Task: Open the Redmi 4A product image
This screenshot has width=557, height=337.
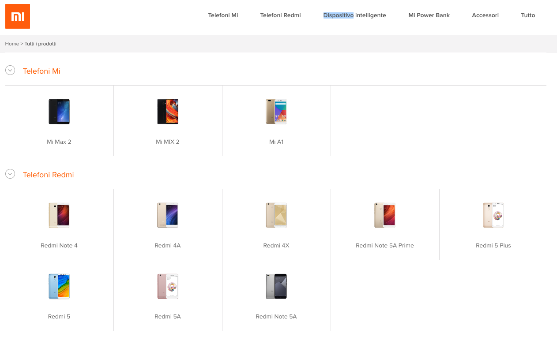Action: [168, 215]
